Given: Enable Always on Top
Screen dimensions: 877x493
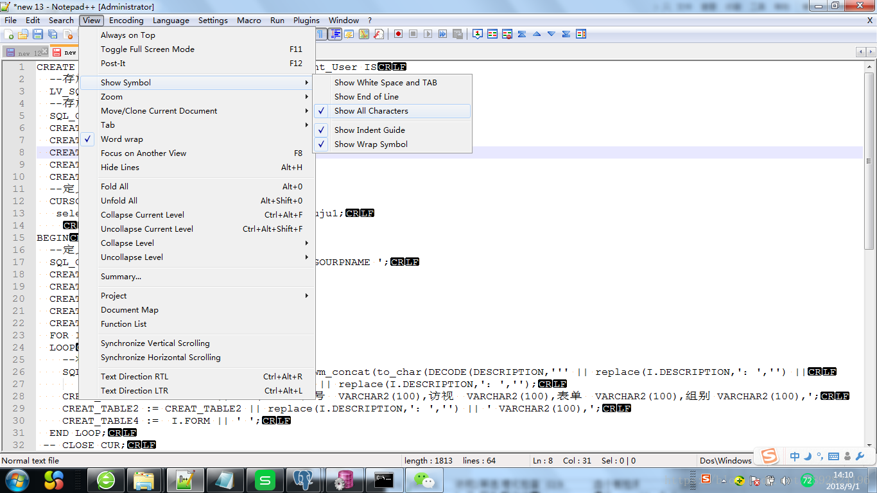Looking at the screenshot, I should point(198,35).
